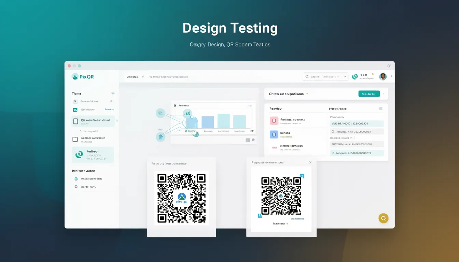Open the options dots beside the avatar
Screen dimensions: 459x262
(391, 76)
